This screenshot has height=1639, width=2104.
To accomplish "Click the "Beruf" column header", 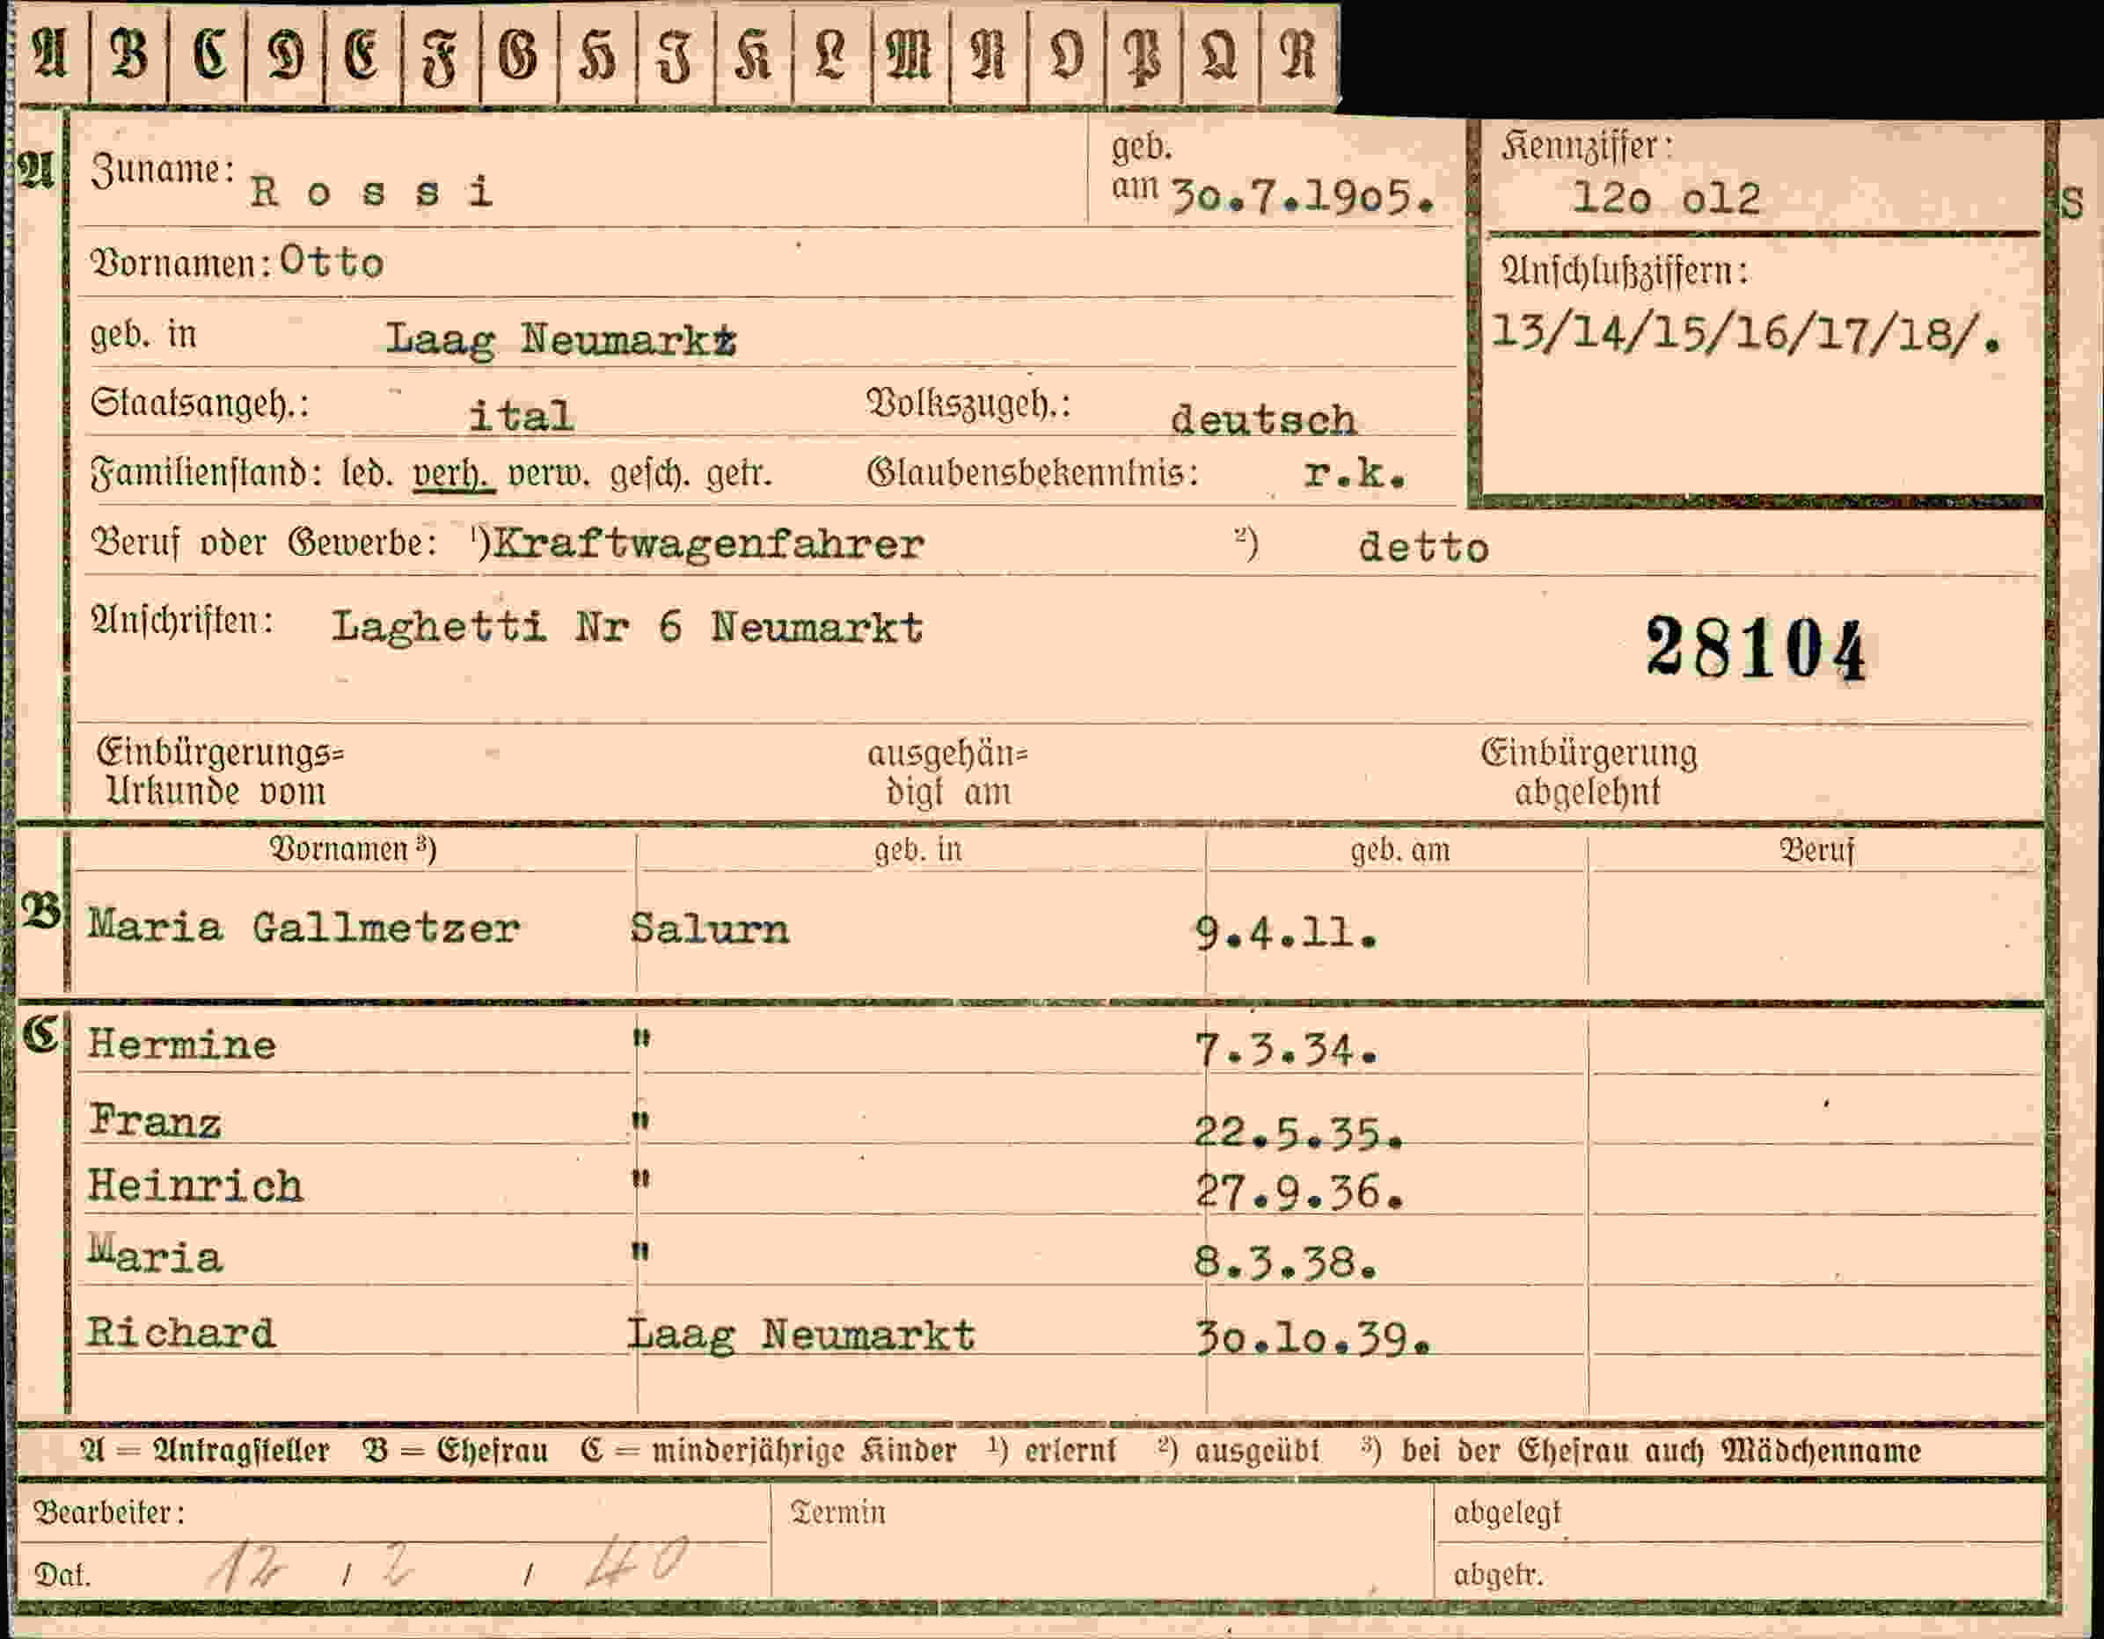I will coord(1816,851).
